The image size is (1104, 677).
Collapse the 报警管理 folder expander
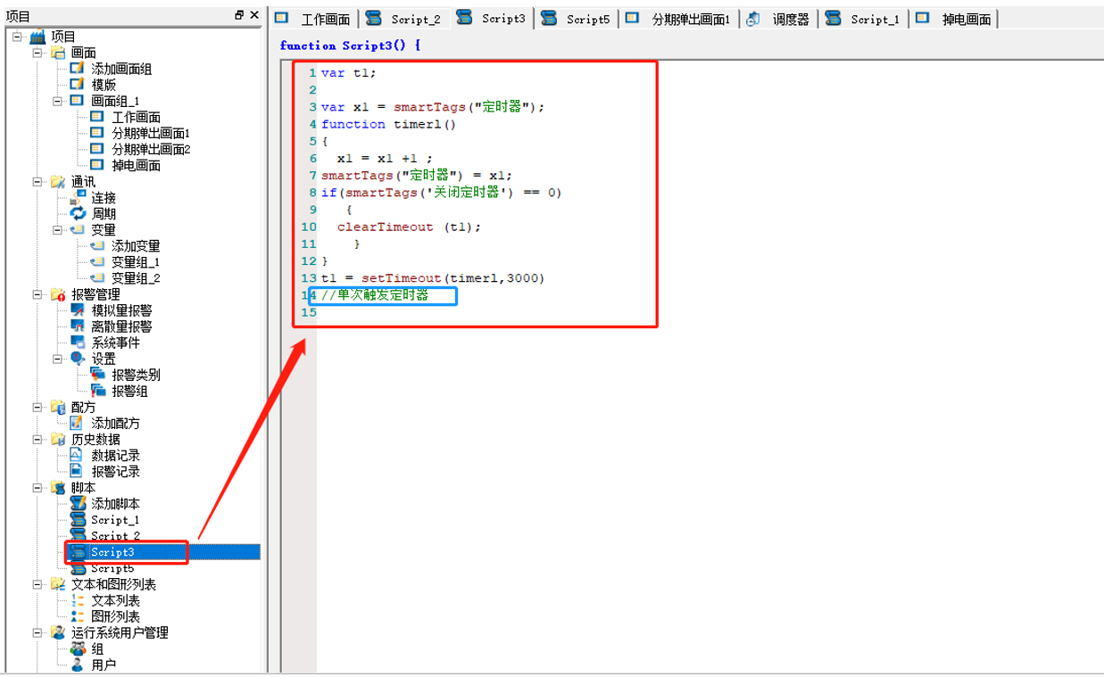pyautogui.click(x=37, y=294)
